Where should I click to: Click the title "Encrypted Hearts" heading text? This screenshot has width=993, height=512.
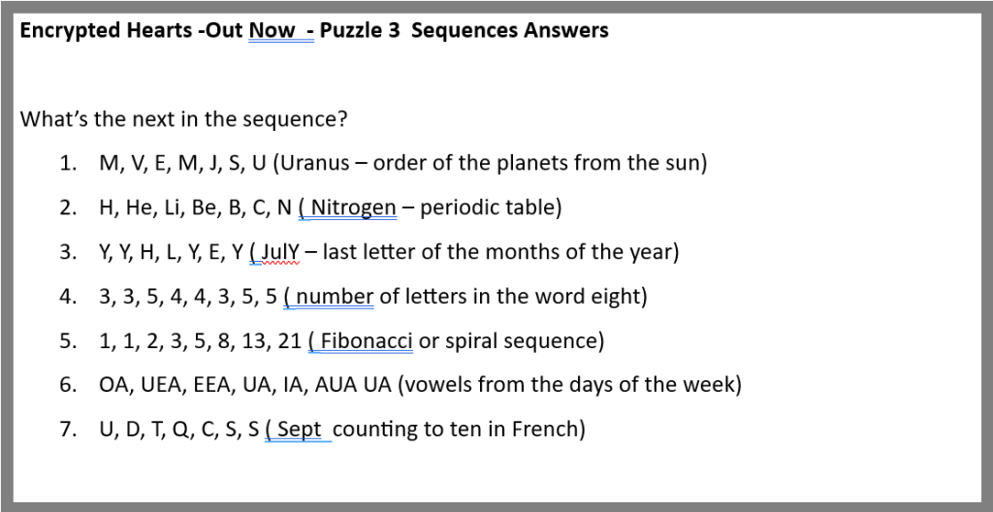click(97, 30)
